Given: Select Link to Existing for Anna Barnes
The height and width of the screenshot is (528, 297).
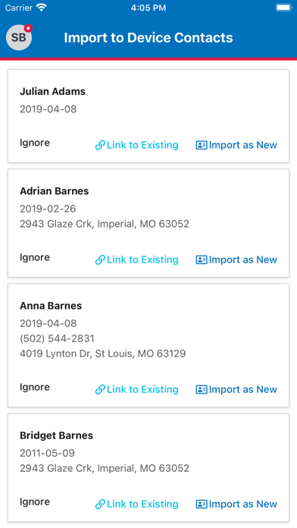Looking at the screenshot, I should [x=137, y=389].
